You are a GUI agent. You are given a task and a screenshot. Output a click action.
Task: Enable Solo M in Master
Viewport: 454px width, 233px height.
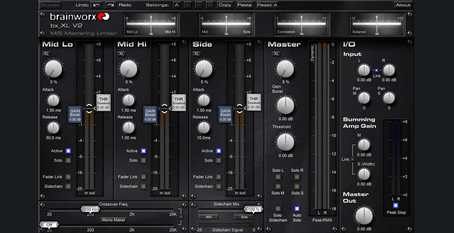tap(278, 186)
